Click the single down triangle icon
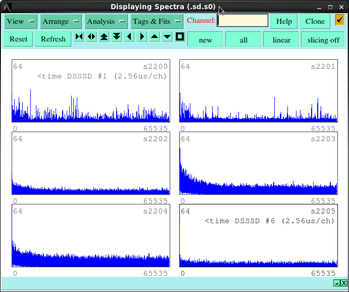 [167, 36]
